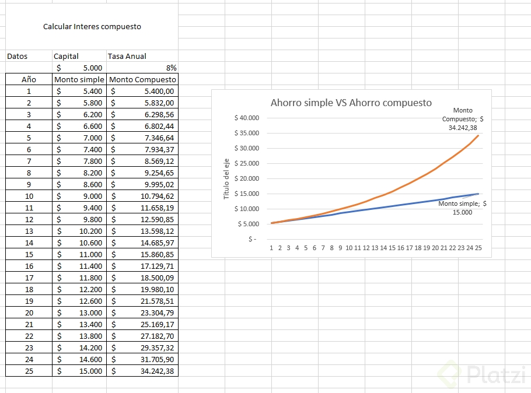The height and width of the screenshot is (393, 531).
Task: Click the 'Monto Compuesto' column header
Action: pyautogui.click(x=142, y=79)
